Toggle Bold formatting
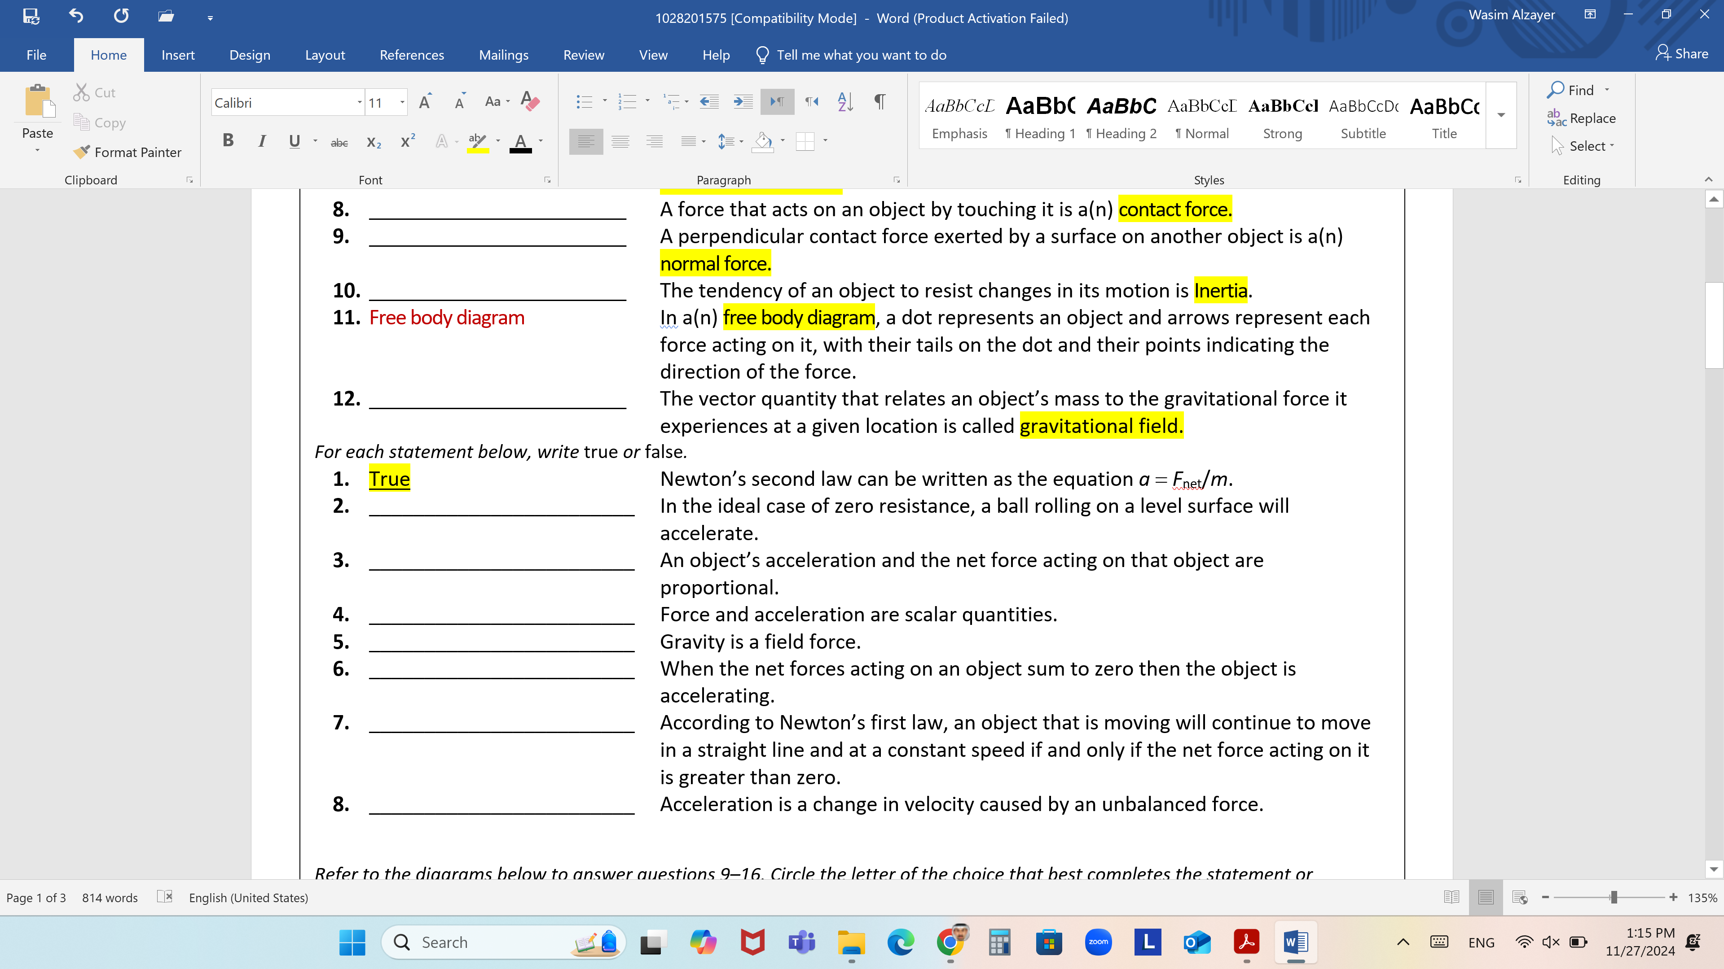The width and height of the screenshot is (1724, 969). (x=228, y=140)
